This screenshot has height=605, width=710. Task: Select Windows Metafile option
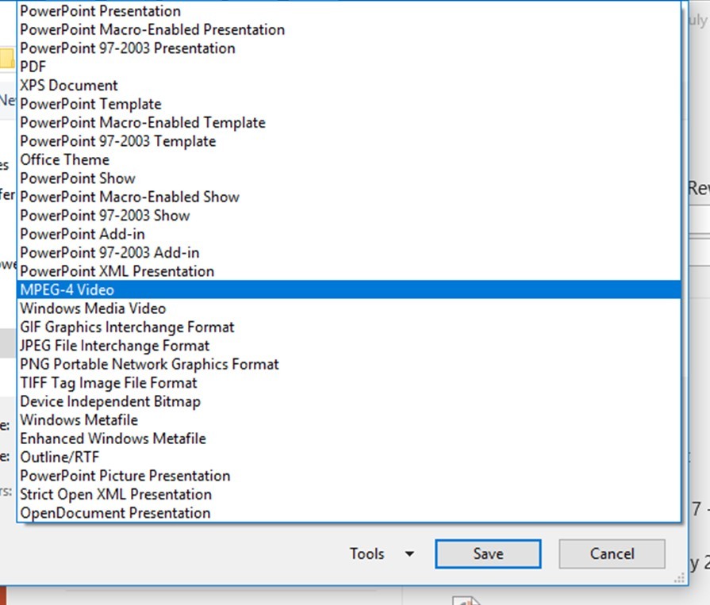(x=349, y=419)
